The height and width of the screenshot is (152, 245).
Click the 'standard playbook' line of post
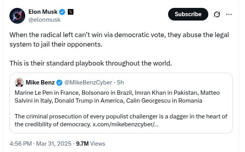point(91,63)
